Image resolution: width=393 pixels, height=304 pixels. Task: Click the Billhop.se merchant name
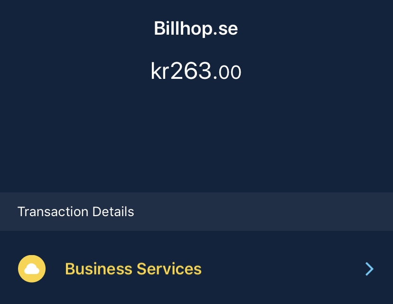pyautogui.click(x=196, y=29)
